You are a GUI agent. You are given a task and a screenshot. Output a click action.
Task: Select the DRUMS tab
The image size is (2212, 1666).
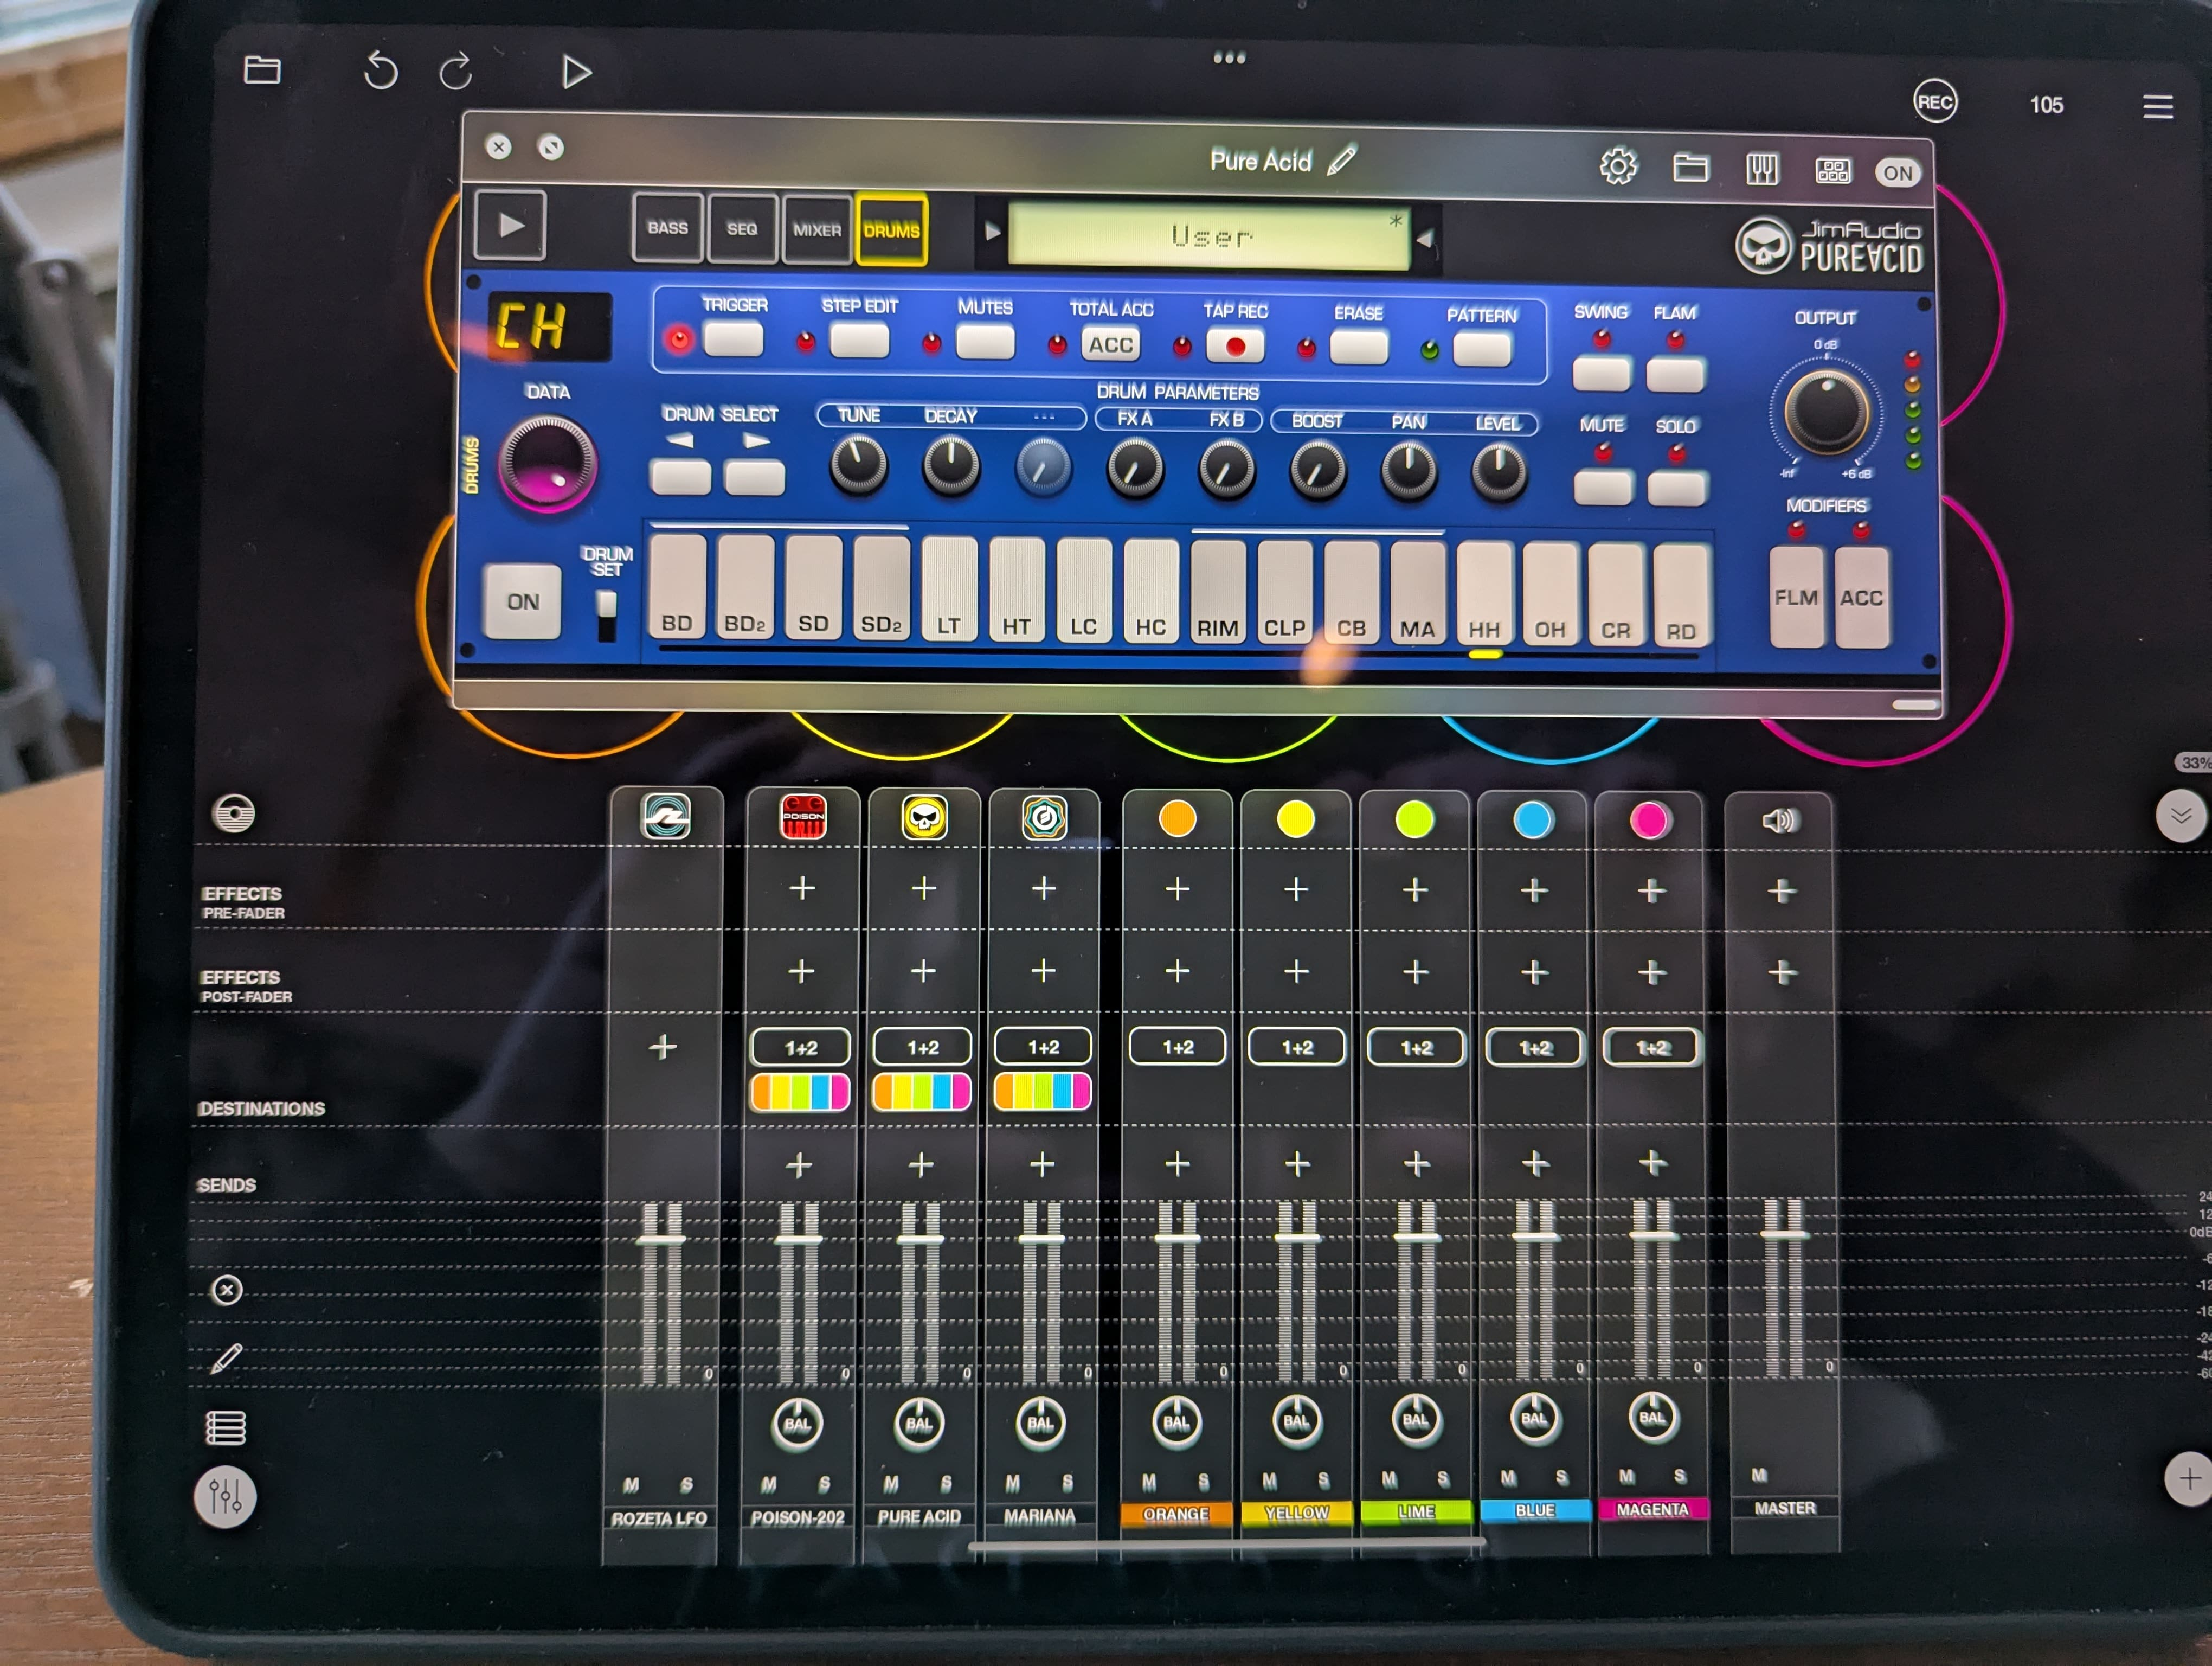coord(891,231)
